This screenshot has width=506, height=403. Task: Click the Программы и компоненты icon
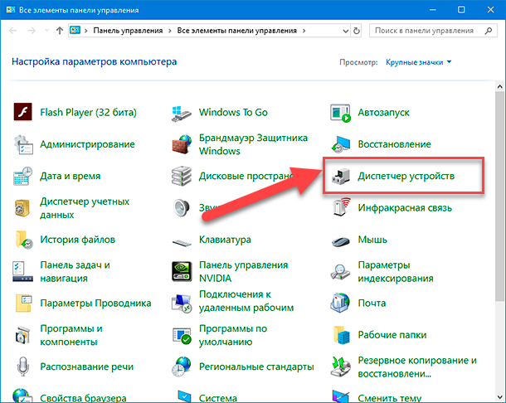[x=22, y=335]
